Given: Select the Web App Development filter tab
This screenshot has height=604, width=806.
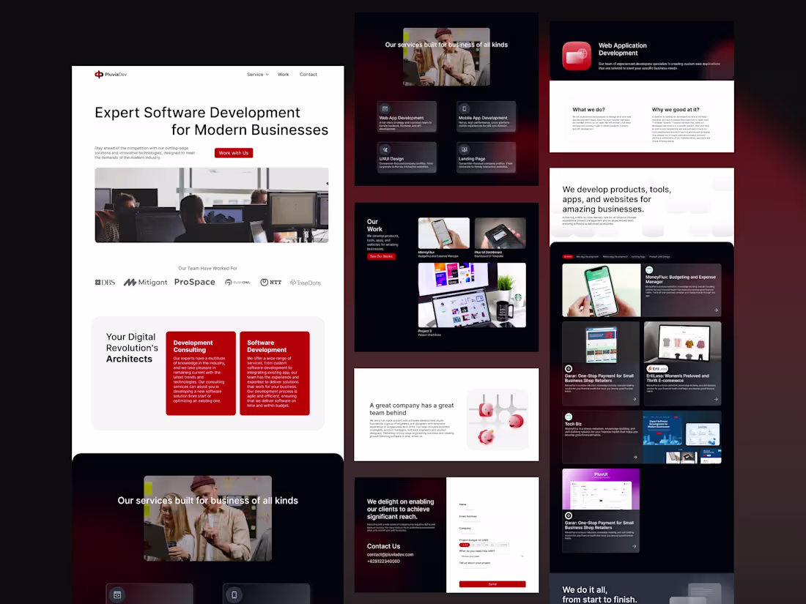Looking at the screenshot, I should [587, 257].
